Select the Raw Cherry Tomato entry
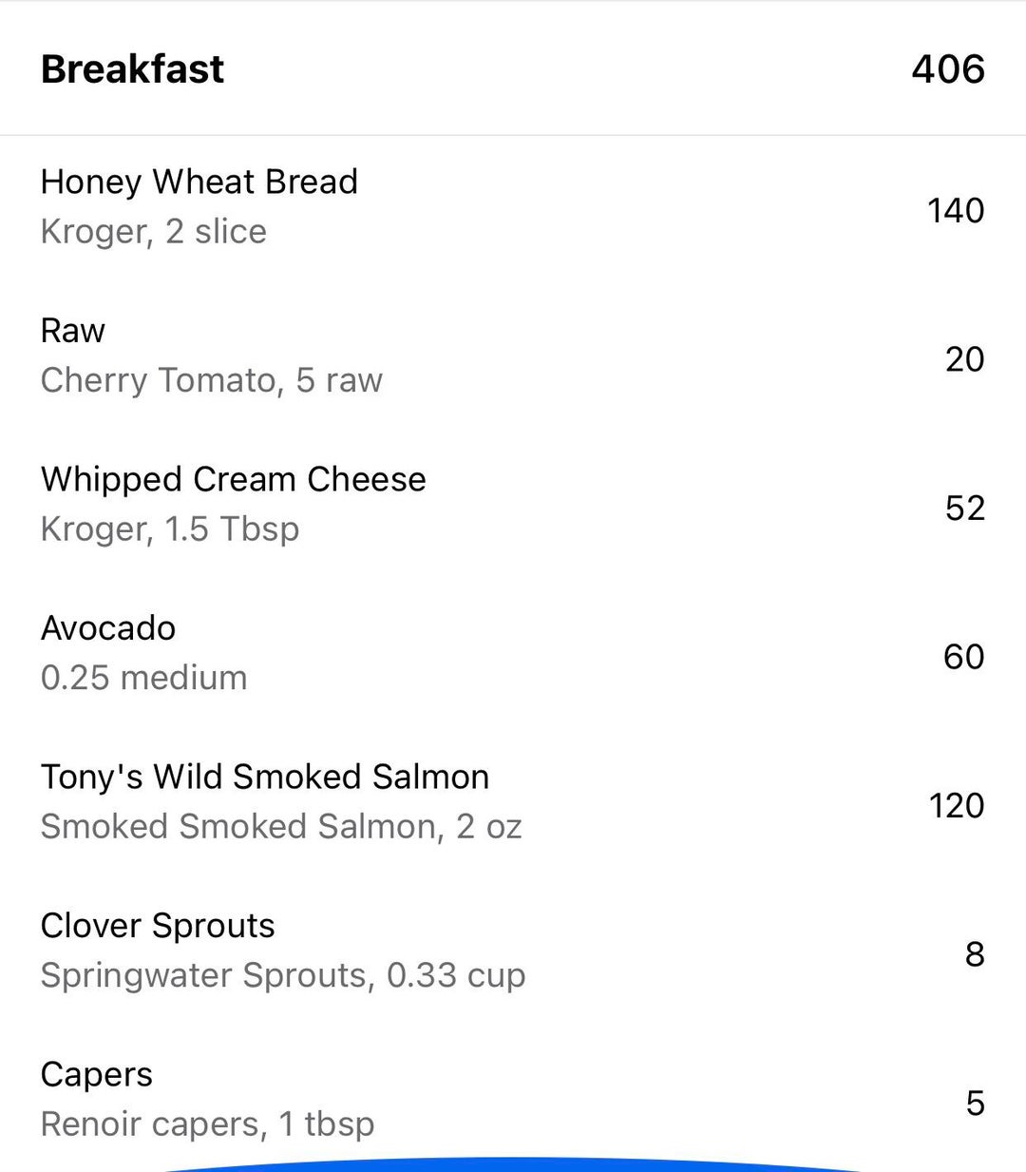1026x1172 pixels. point(513,356)
